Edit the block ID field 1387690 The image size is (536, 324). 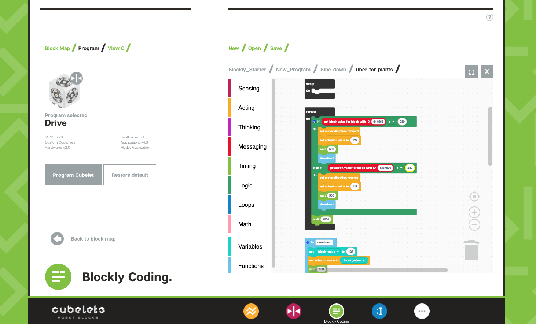point(385,168)
